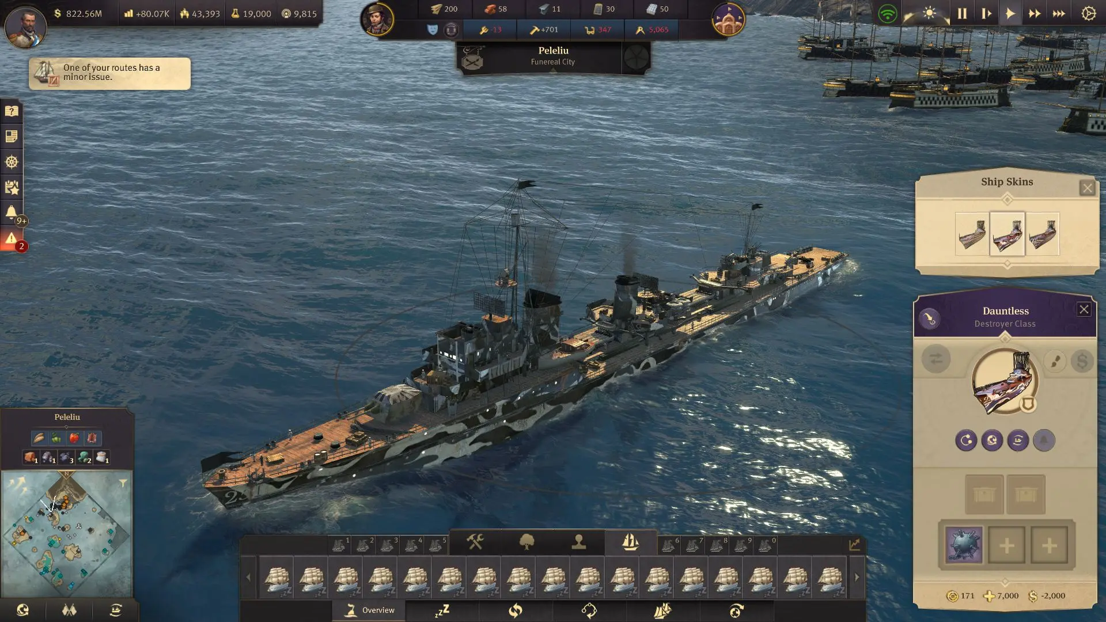Open the trade routes helm icon
The height and width of the screenshot is (622, 1106).
[x=12, y=162]
